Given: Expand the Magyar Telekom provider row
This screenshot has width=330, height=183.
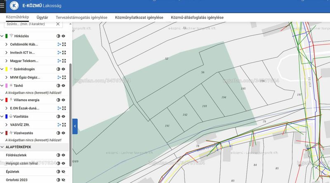Looking at the screenshot, I should coord(6,61).
